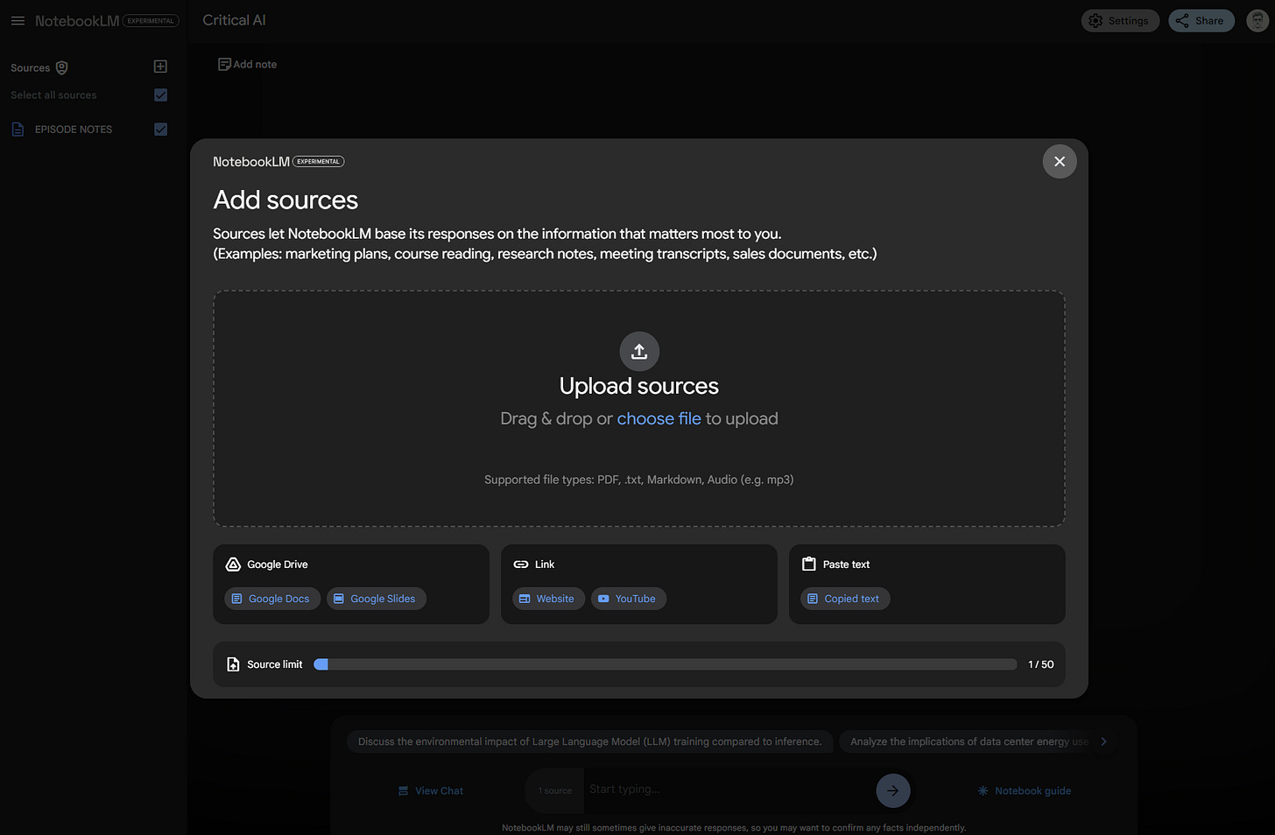The image size is (1275, 835).
Task: Select the LLM training environmental impact suggestion
Action: [590, 741]
